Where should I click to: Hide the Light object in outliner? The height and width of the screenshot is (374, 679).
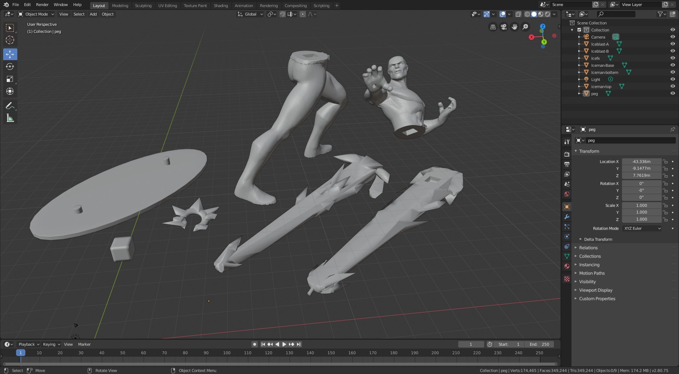tap(673, 79)
